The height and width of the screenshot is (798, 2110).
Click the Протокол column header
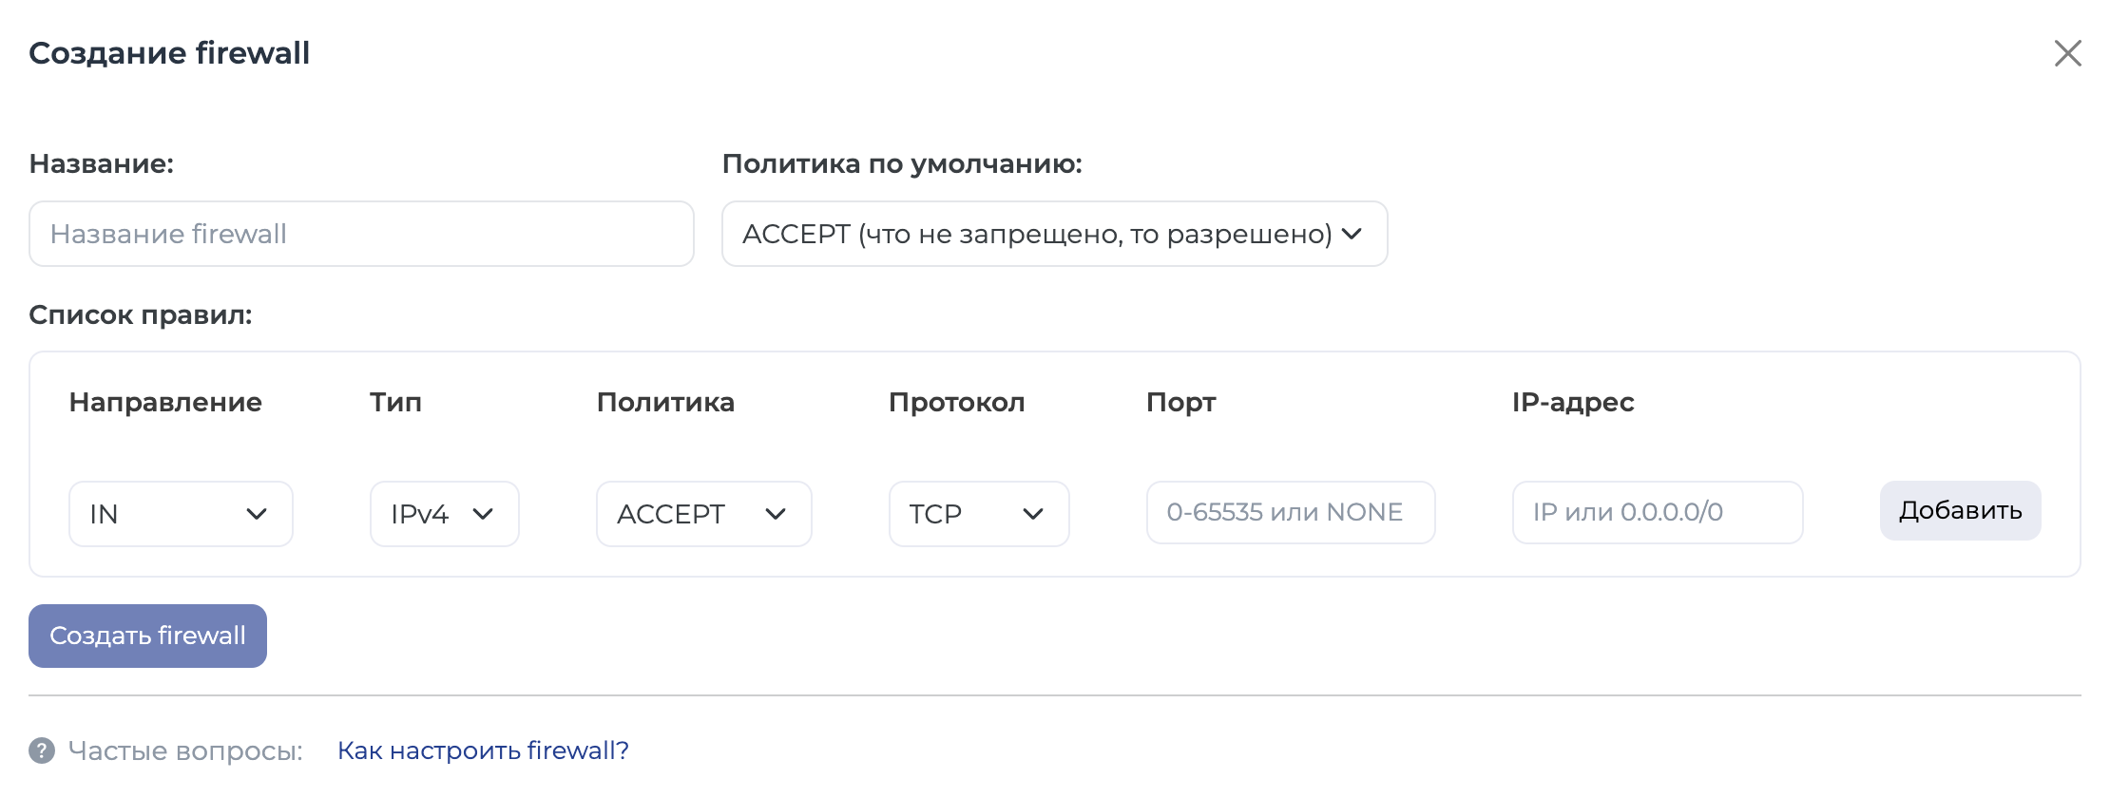click(957, 402)
